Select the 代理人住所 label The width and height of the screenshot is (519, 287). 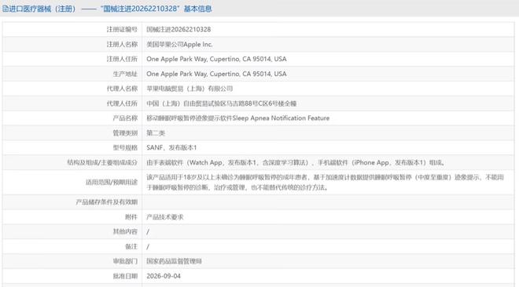122,104
